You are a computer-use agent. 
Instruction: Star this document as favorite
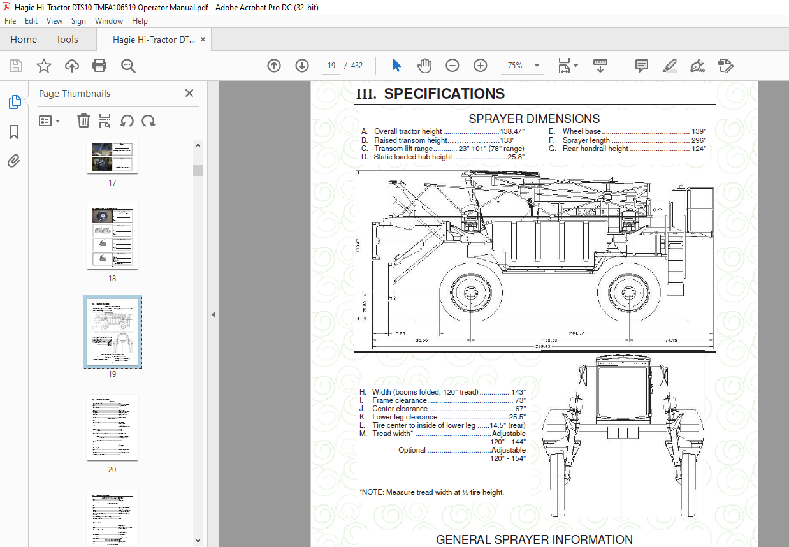(x=43, y=66)
